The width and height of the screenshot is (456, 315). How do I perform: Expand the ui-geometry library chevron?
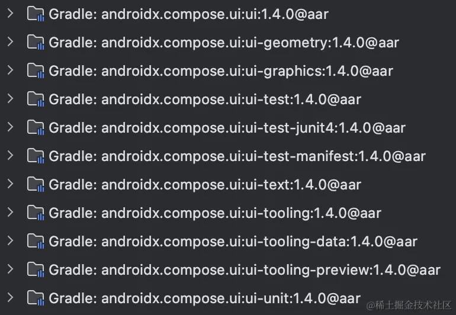pyautogui.click(x=11, y=42)
